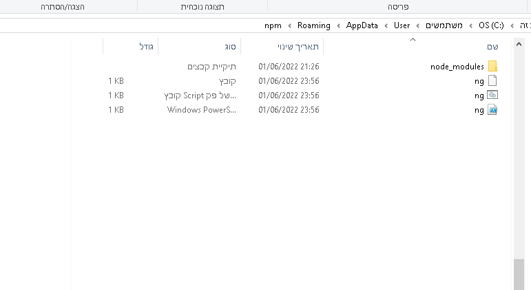Navigate to Roaming breadcrumb
Screen dimensions: 531x290
click(x=314, y=25)
